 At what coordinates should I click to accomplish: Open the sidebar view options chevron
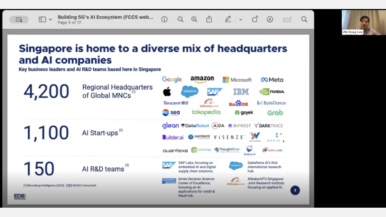pyautogui.click(x=51, y=20)
